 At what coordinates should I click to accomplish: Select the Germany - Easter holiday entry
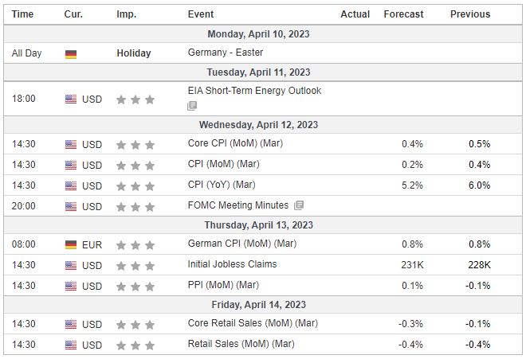coord(225,53)
